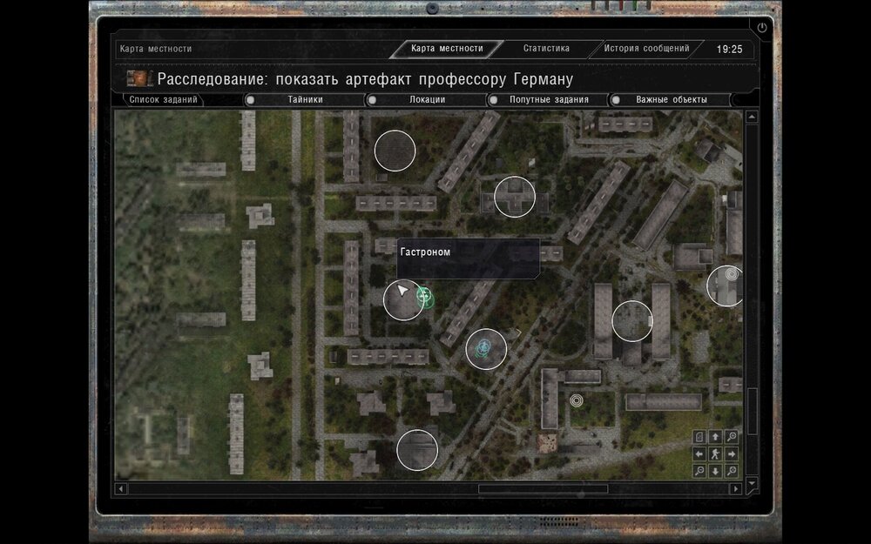871x544 pixels.
Task: Click the magnifier icon above the right arrow
Action: 732,437
